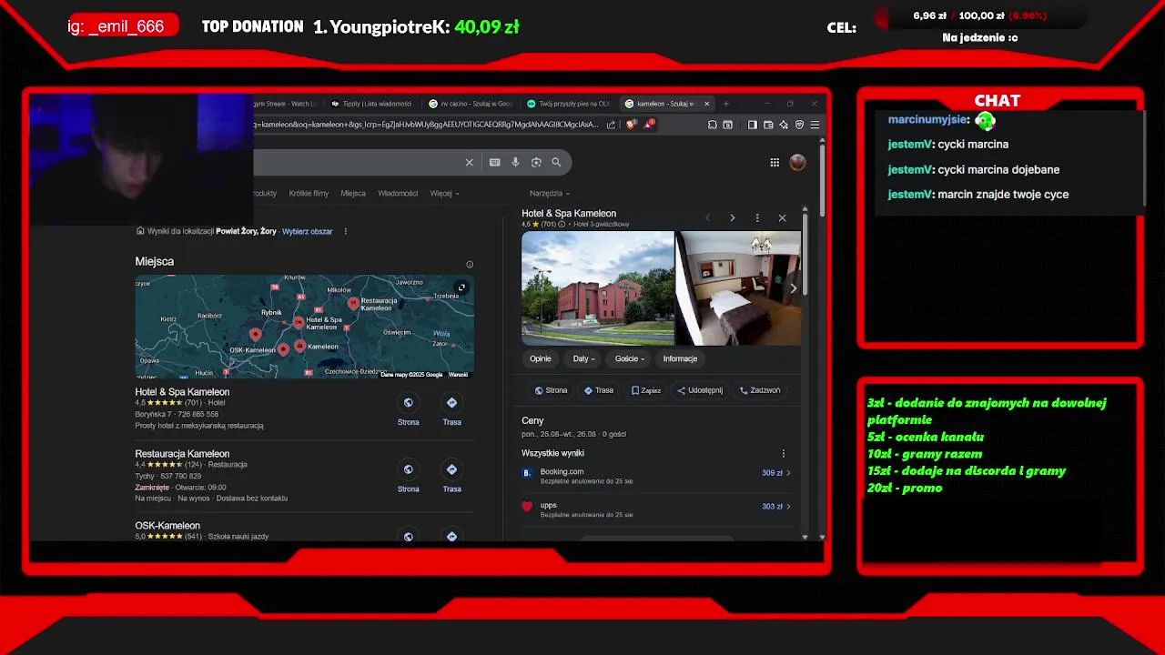Switch to the Krótkie filmy filter

(x=309, y=194)
